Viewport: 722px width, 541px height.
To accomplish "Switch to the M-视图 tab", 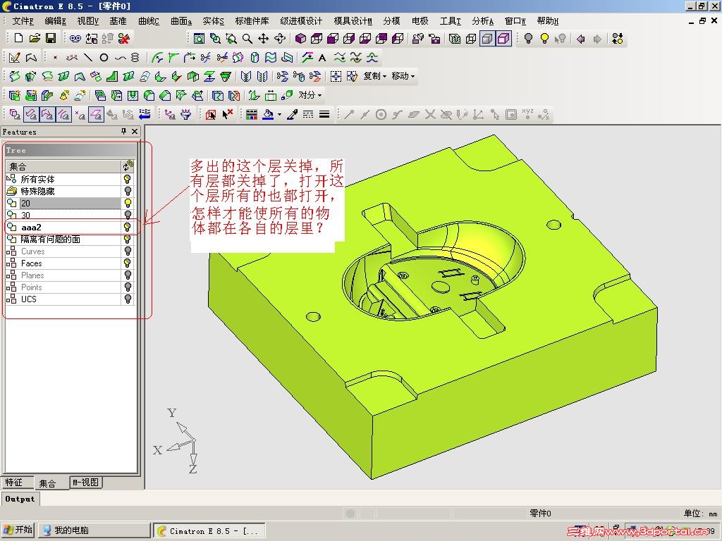I will tap(85, 482).
